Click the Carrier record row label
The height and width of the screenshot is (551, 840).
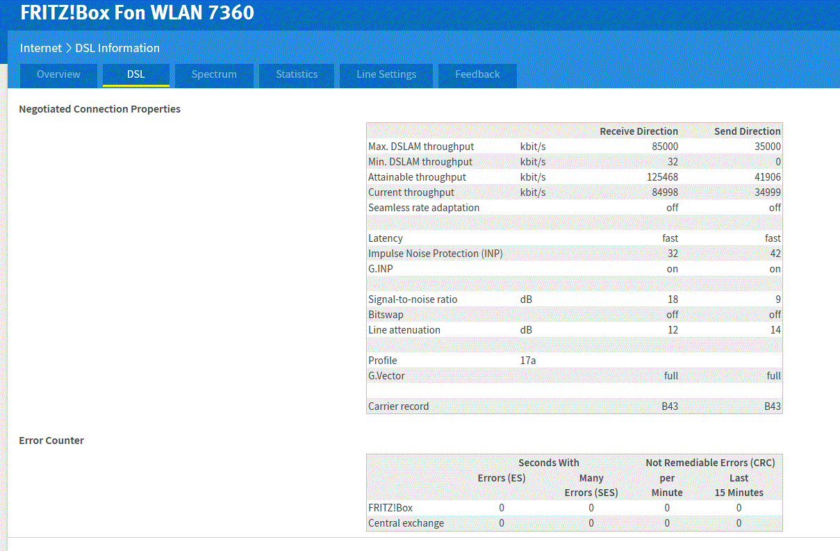click(398, 406)
